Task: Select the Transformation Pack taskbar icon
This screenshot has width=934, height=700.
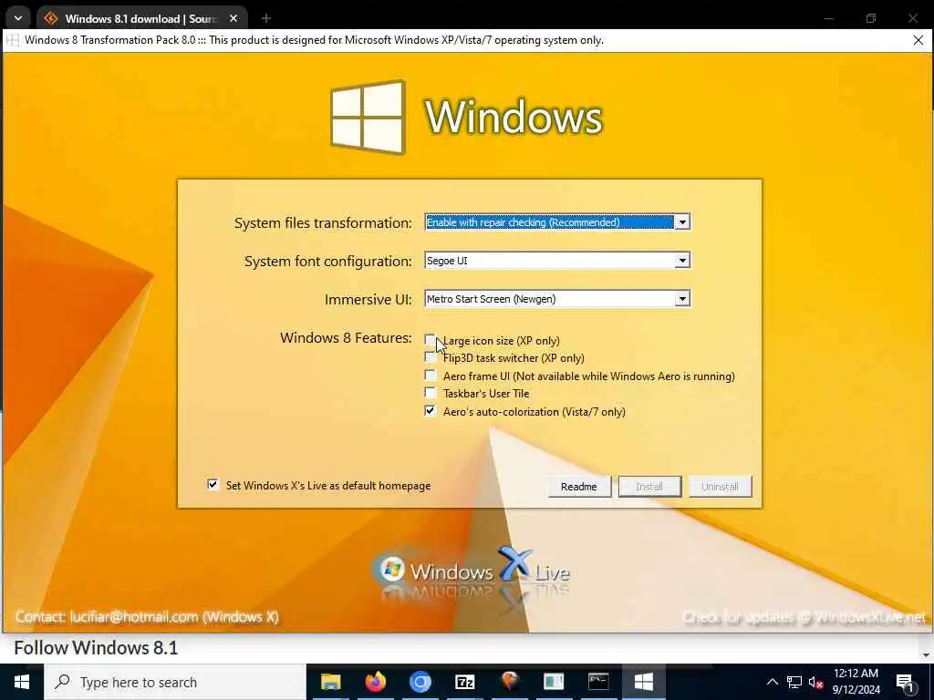Action: point(643,682)
